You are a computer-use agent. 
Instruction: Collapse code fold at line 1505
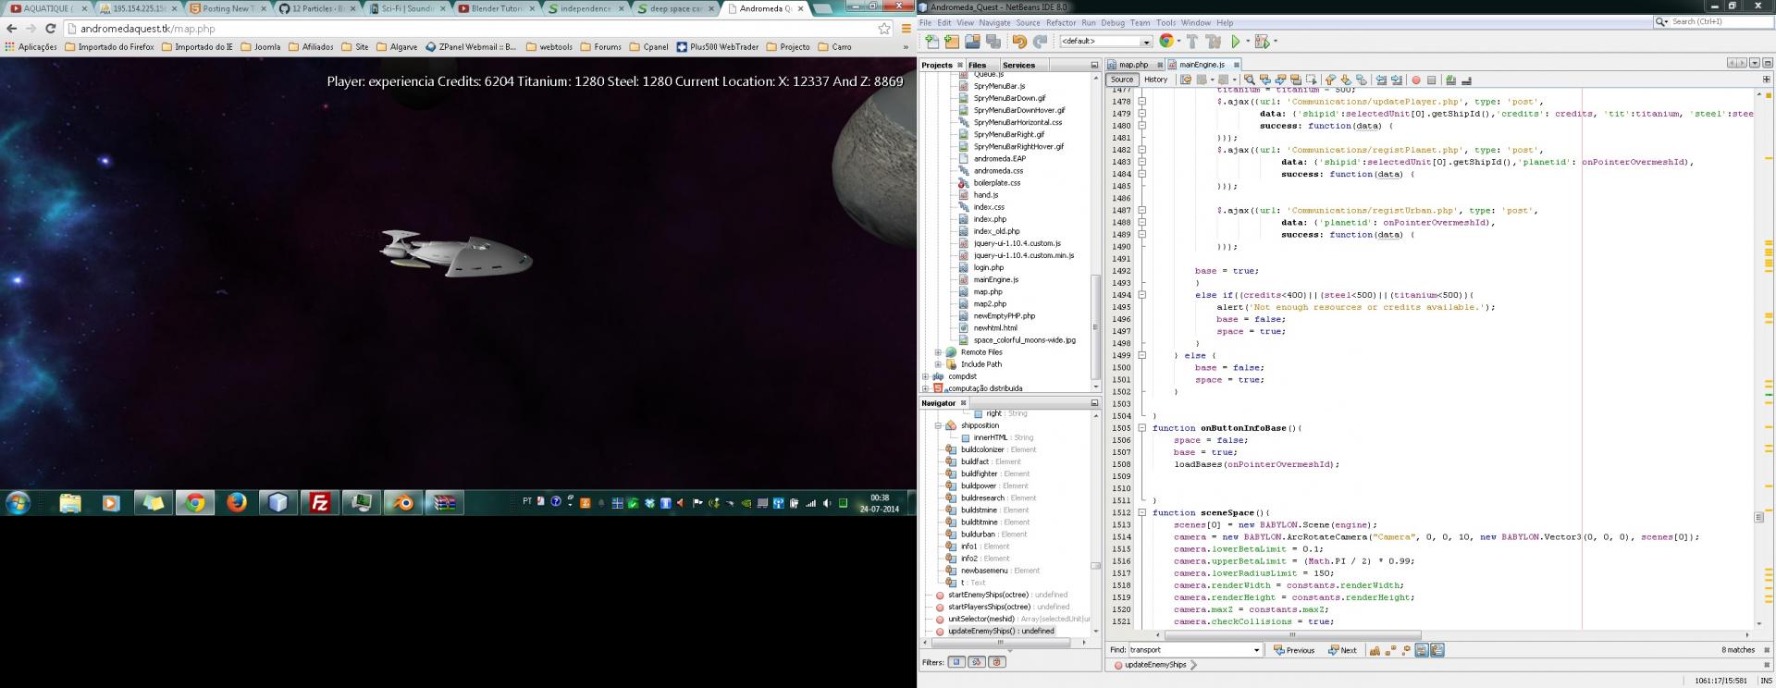[x=1142, y=428]
